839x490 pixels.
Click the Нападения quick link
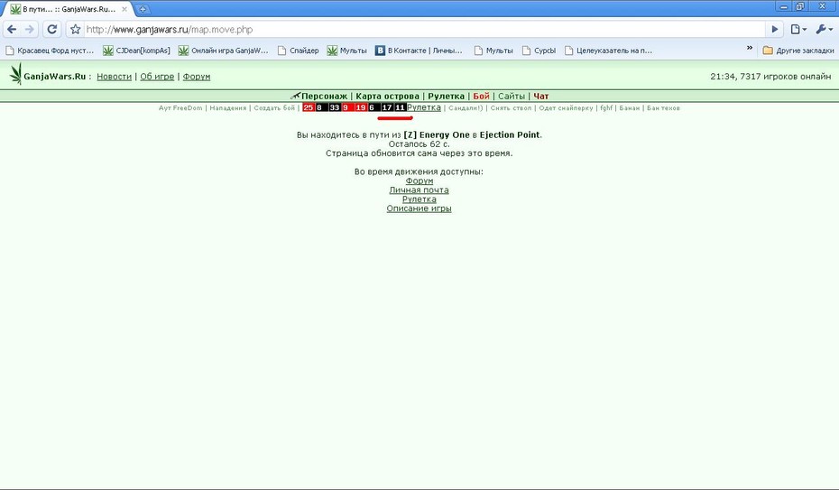(x=228, y=108)
